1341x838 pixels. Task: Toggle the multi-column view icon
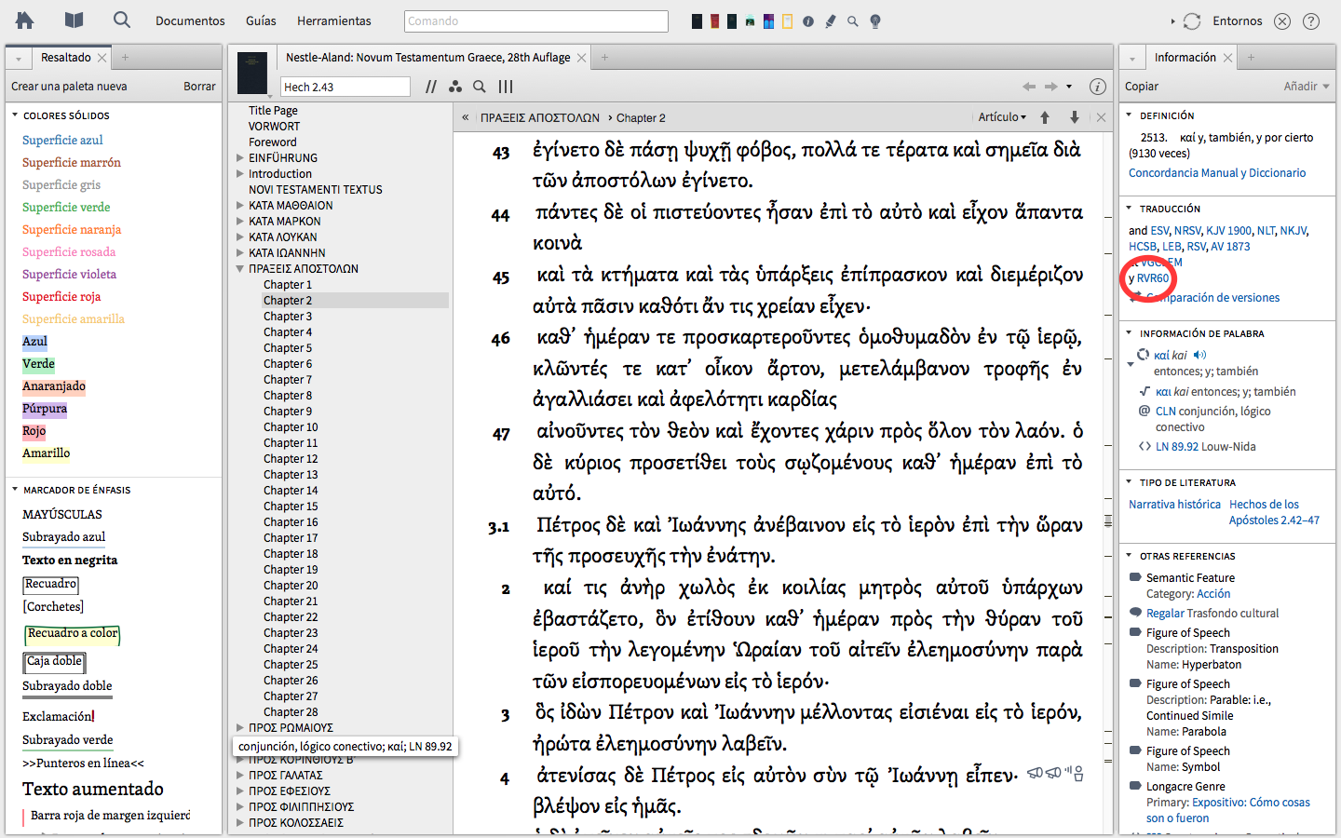tap(506, 87)
